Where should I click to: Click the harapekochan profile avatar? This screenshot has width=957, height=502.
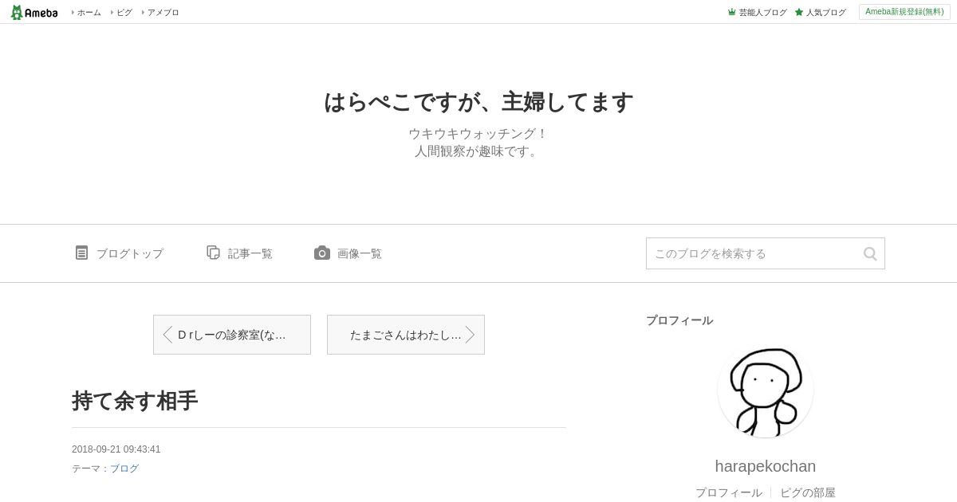click(x=766, y=390)
